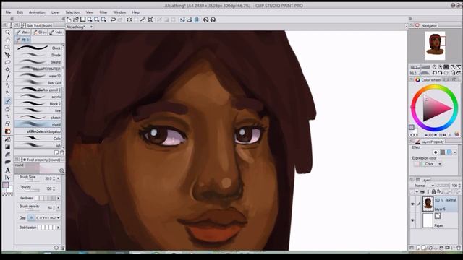
Task: Open the Edit menu
Action: (20, 12)
